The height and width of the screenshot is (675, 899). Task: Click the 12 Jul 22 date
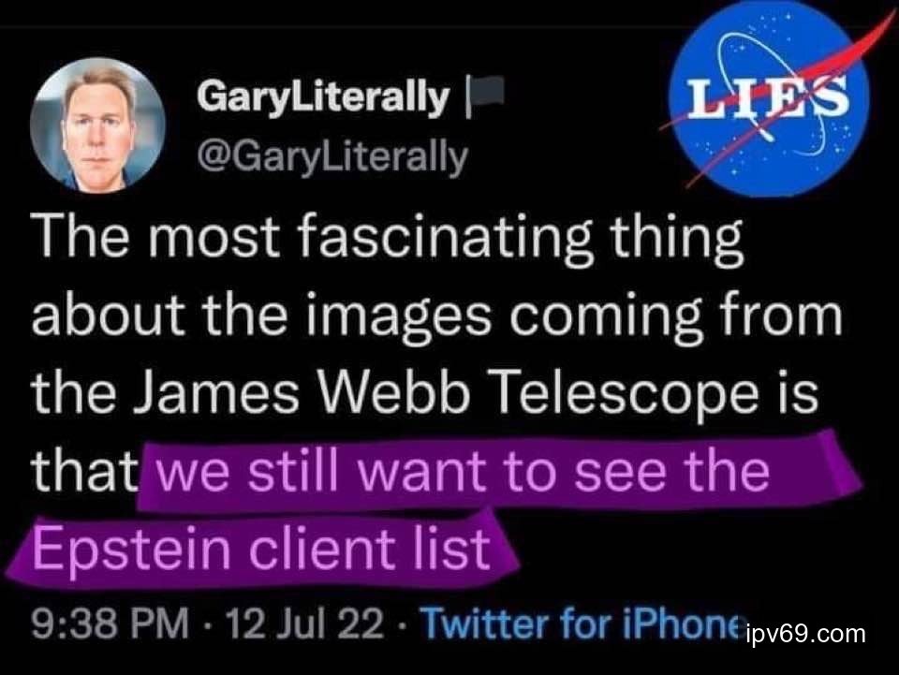tap(304, 624)
